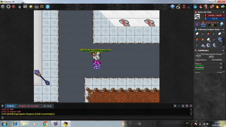Switch to Registro do servidor tab
Viewport: 226px width, 127px height.
[x=29, y=106]
